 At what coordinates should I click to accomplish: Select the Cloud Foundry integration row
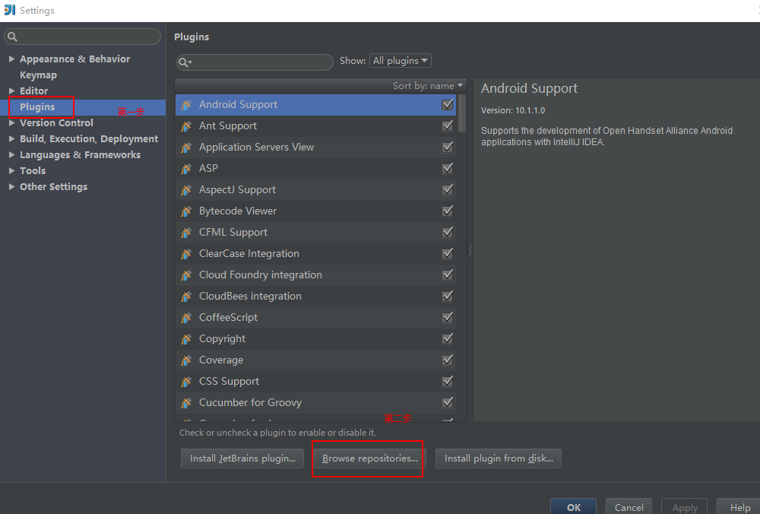pyautogui.click(x=315, y=275)
